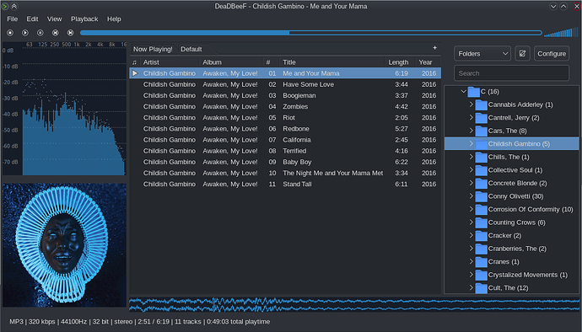Click the Configure button
This screenshot has width=582, height=332.
552,53
